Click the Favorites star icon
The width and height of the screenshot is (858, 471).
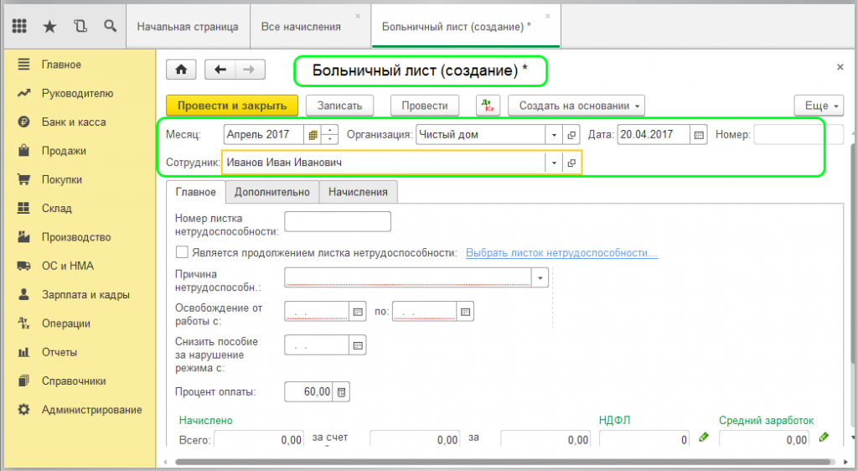tap(49, 26)
